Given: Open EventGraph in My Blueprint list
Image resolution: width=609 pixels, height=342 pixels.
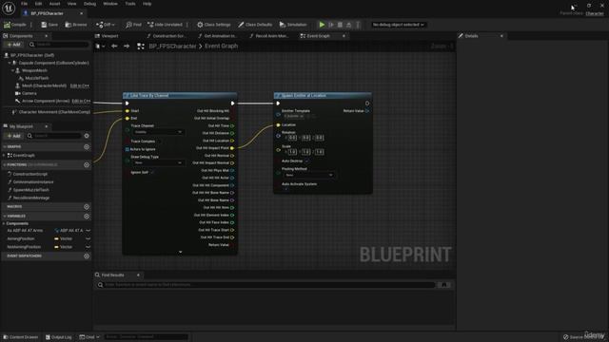Looking at the screenshot, I should click(24, 155).
